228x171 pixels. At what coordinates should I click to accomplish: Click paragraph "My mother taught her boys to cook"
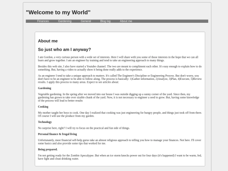click(120, 114)
